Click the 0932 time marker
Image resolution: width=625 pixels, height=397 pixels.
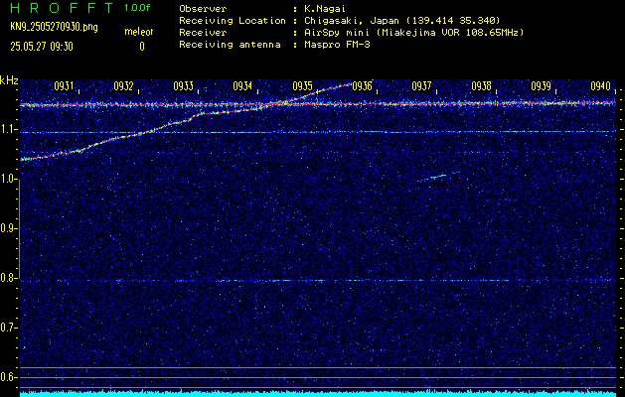coord(123,86)
